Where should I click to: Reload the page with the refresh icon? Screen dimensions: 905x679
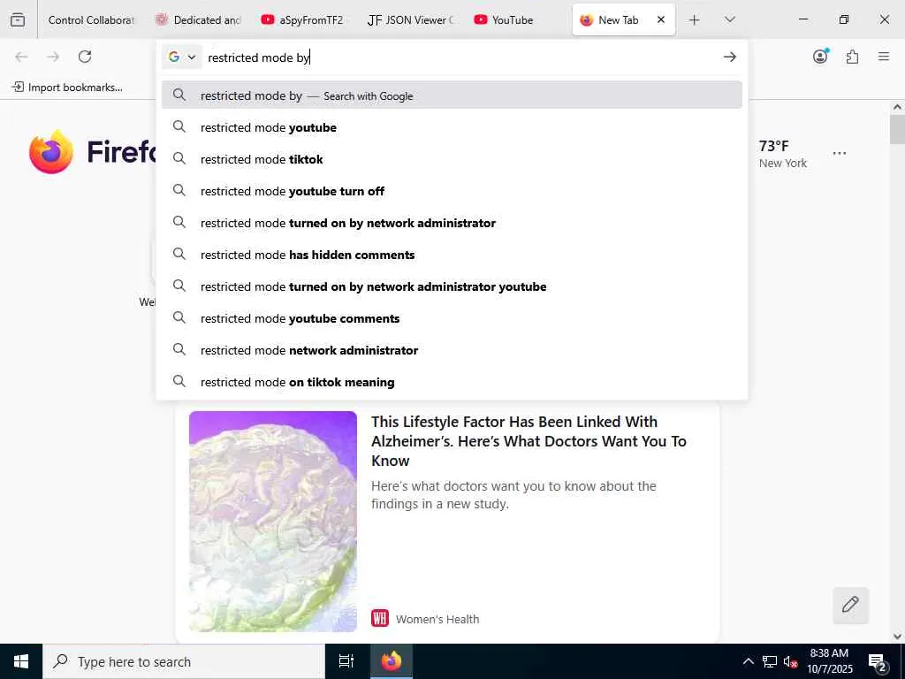(85, 57)
